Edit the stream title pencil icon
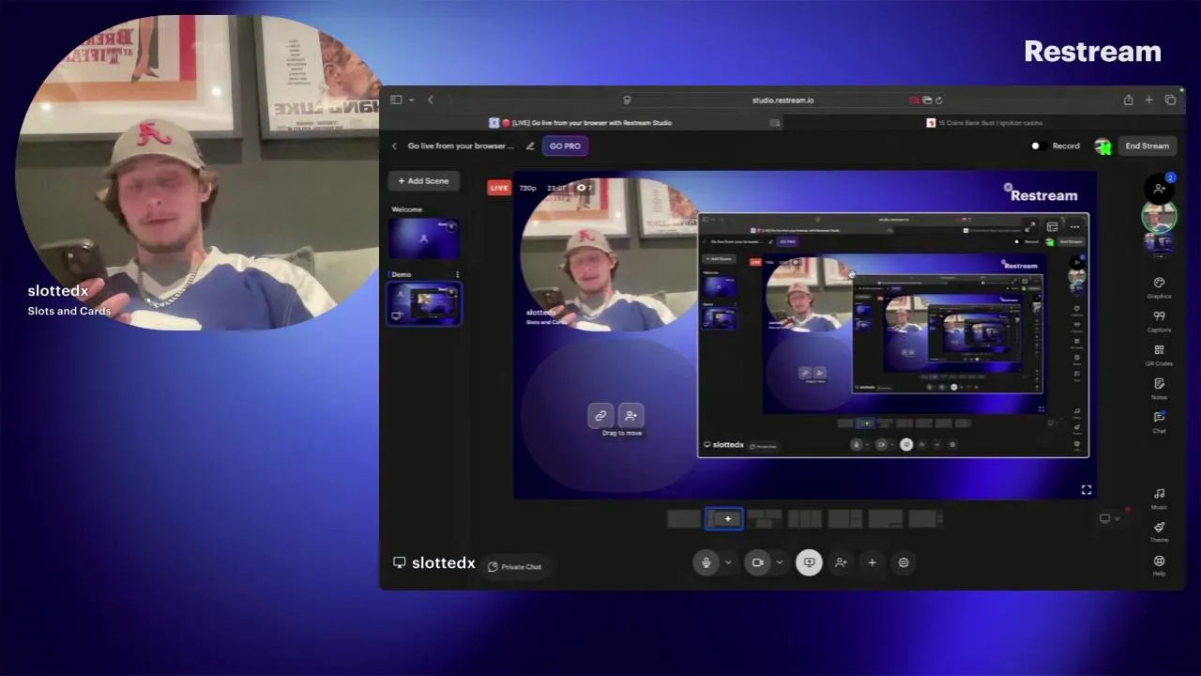Viewport: 1201px width, 676px height. [530, 146]
